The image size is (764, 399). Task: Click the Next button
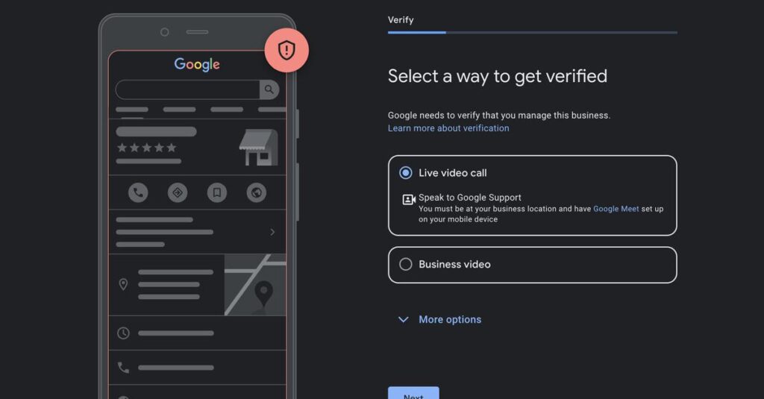click(413, 393)
